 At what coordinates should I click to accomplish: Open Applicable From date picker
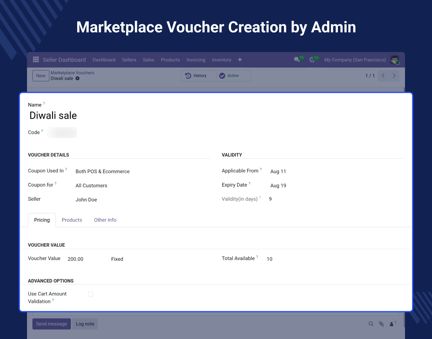click(x=278, y=171)
